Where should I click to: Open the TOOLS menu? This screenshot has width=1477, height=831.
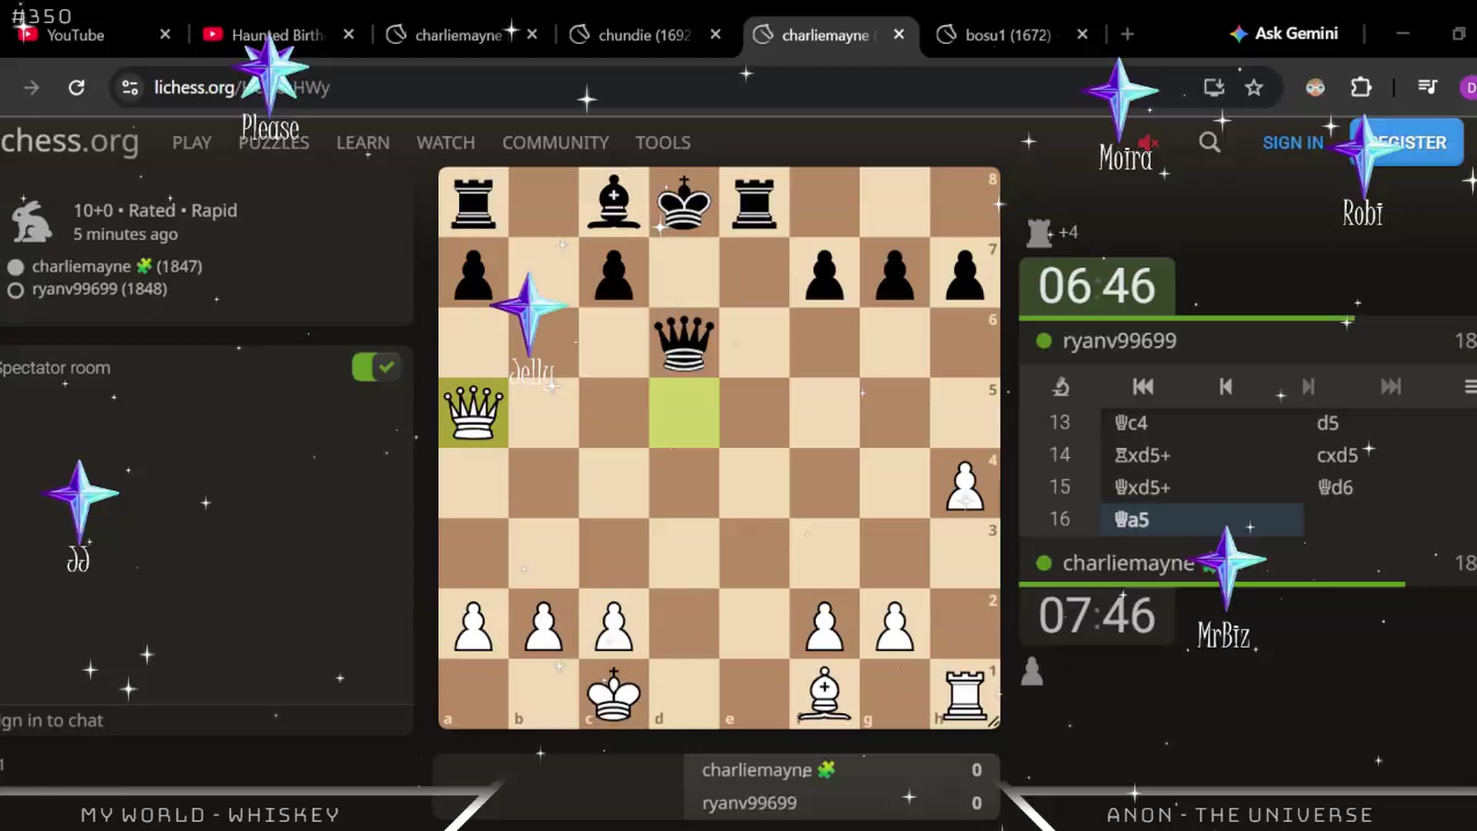pyautogui.click(x=662, y=143)
